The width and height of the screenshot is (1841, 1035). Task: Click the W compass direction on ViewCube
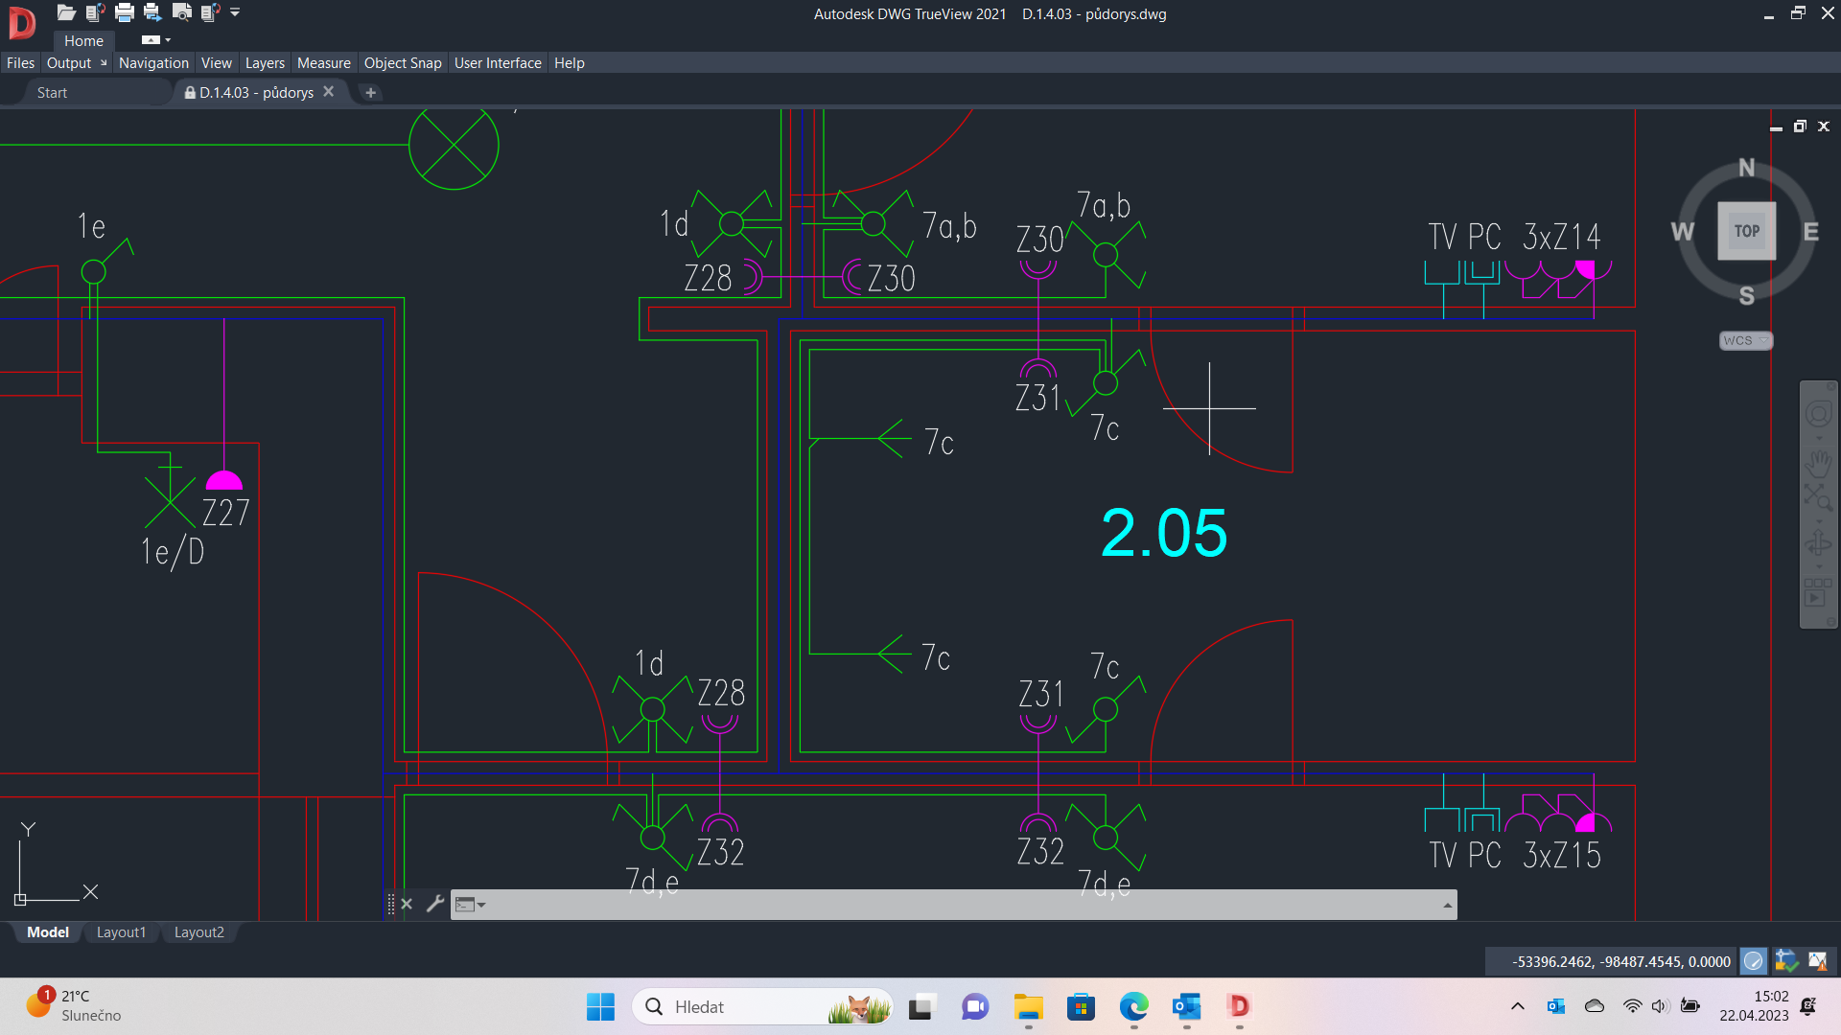coord(1683,231)
